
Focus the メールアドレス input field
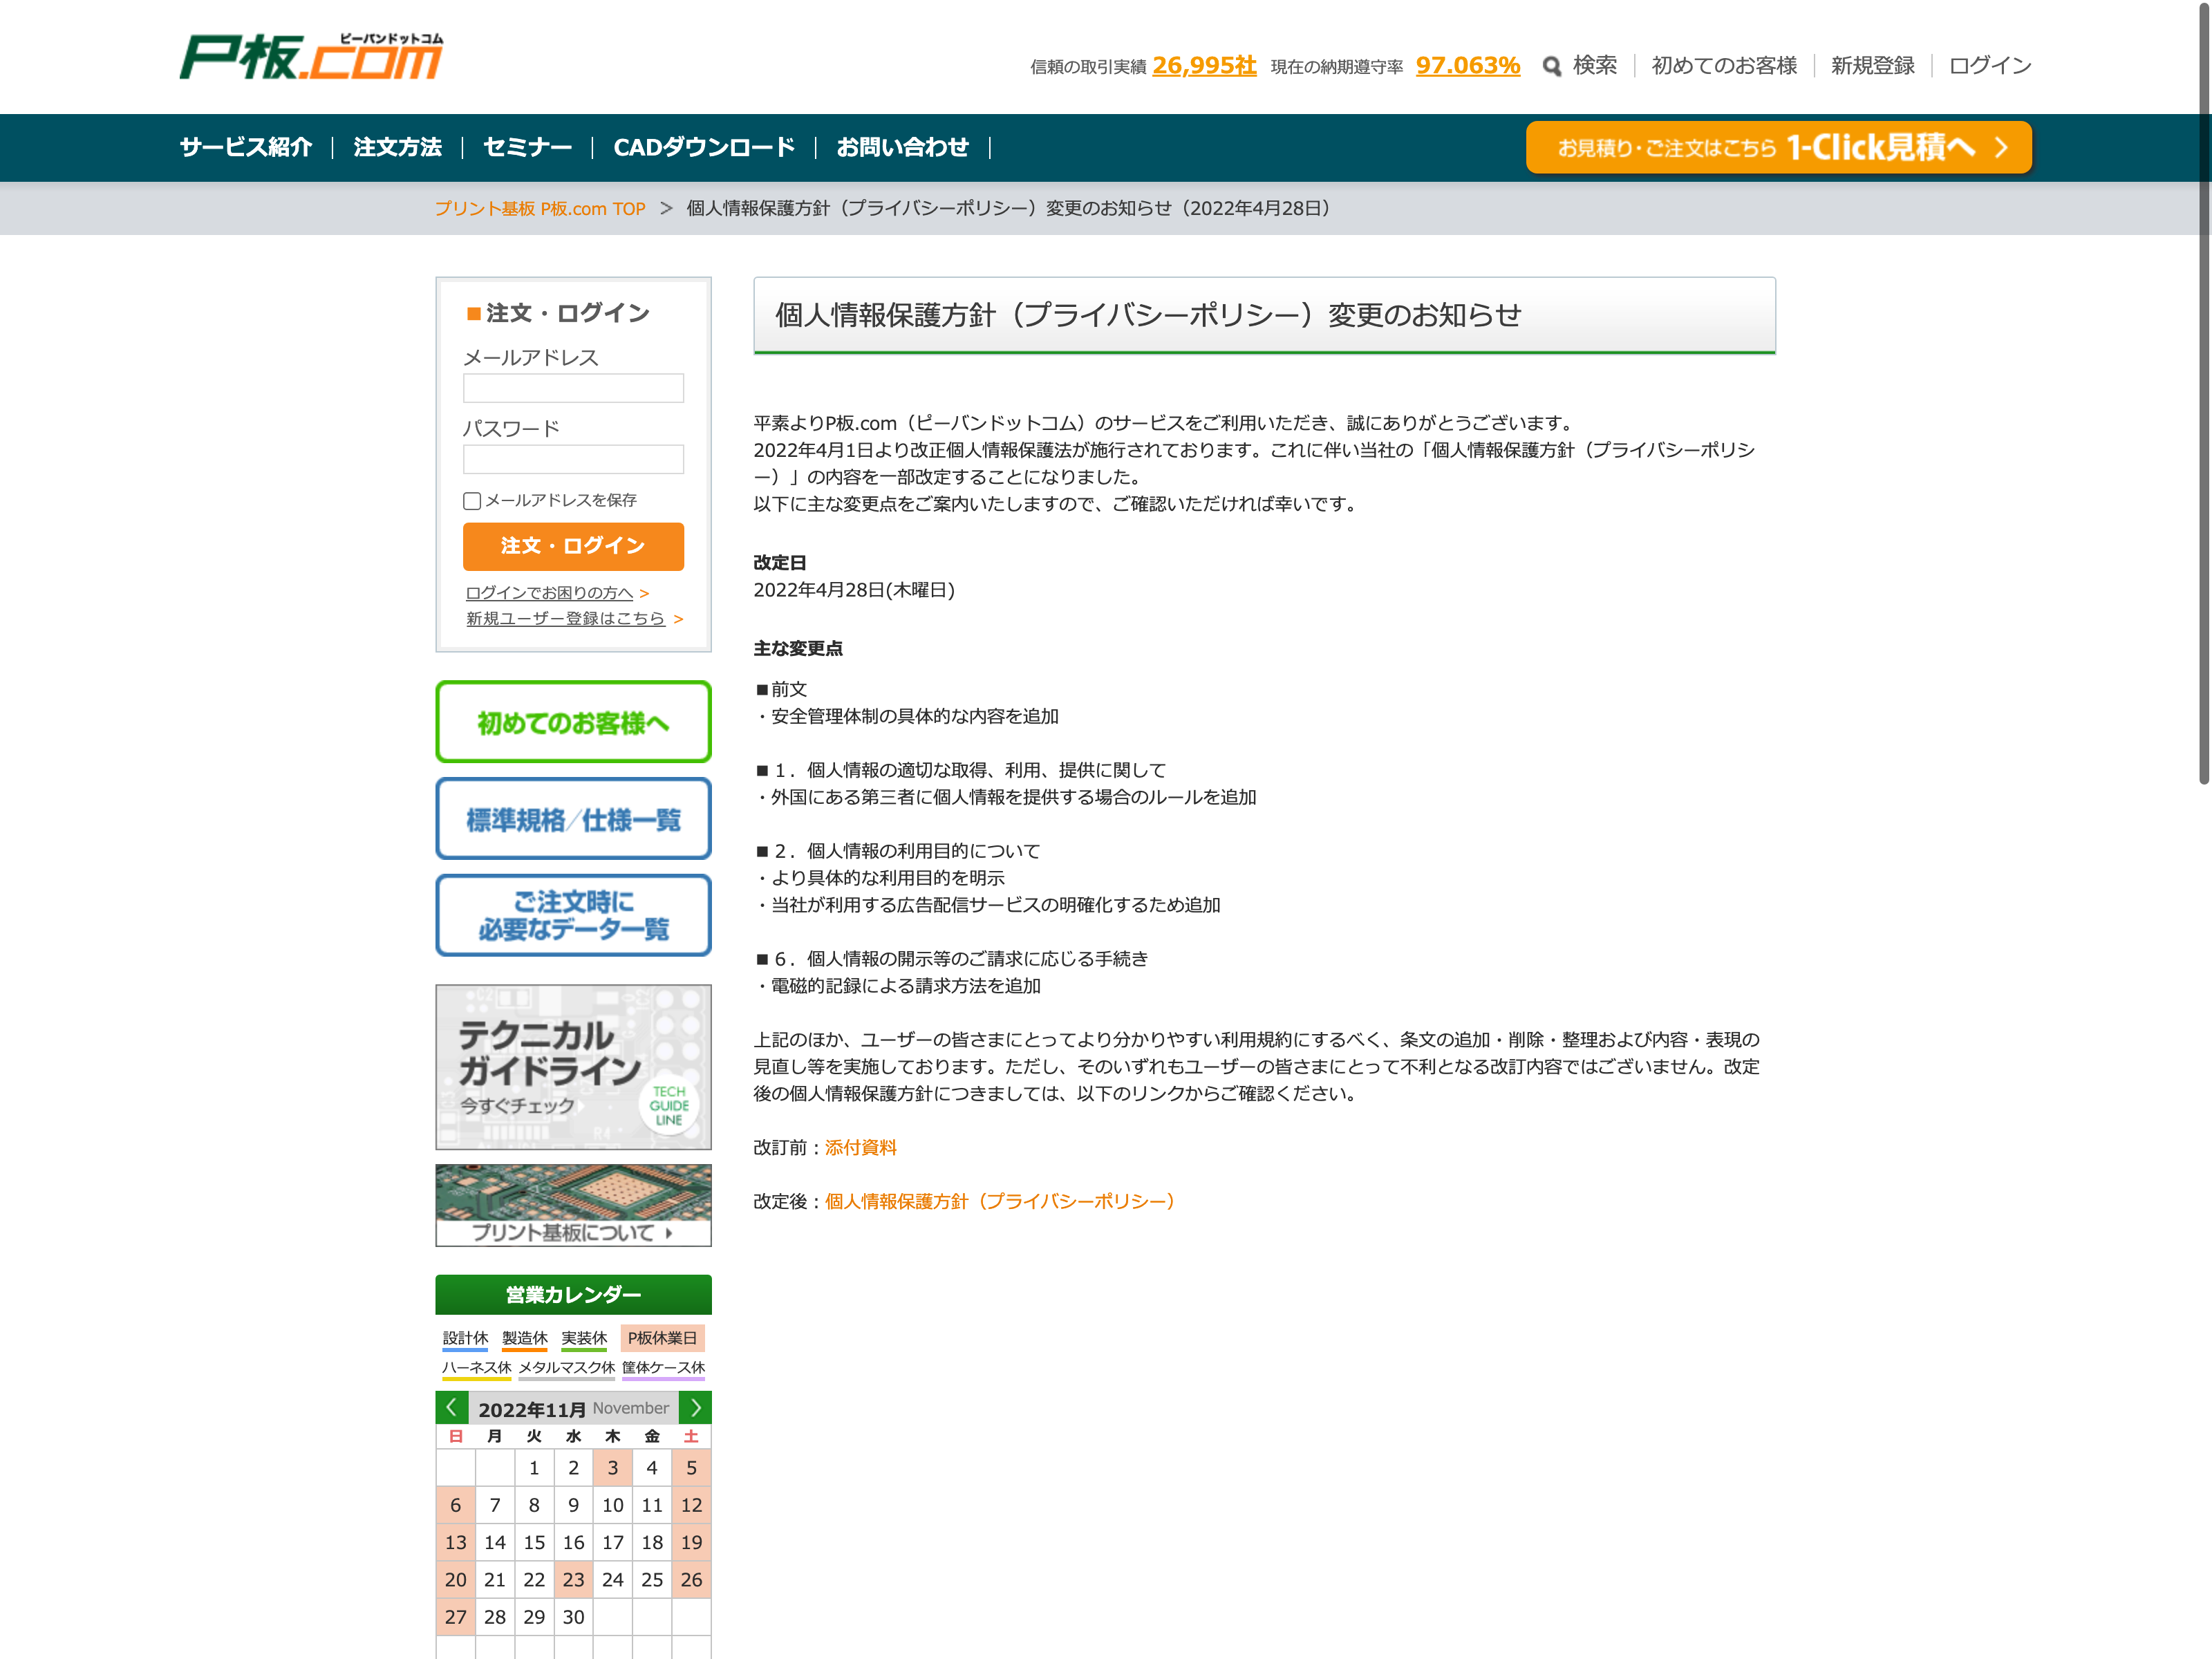click(x=573, y=388)
